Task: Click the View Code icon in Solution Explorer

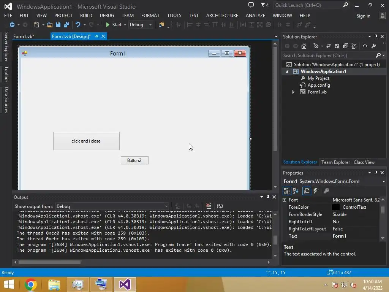Action: [x=365, y=46]
